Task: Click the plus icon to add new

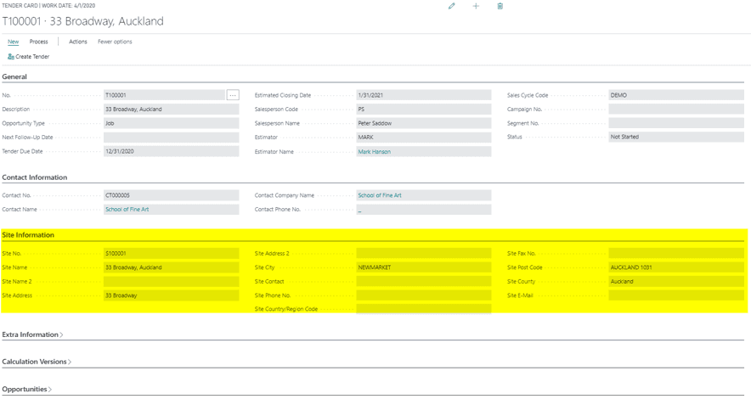Action: tap(476, 6)
